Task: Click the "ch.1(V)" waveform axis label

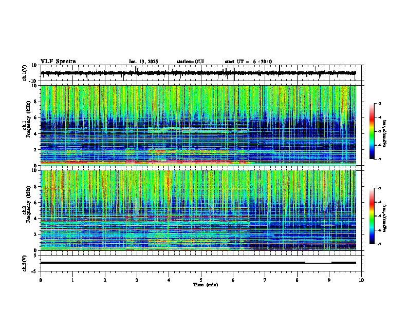Action: (x=25, y=73)
